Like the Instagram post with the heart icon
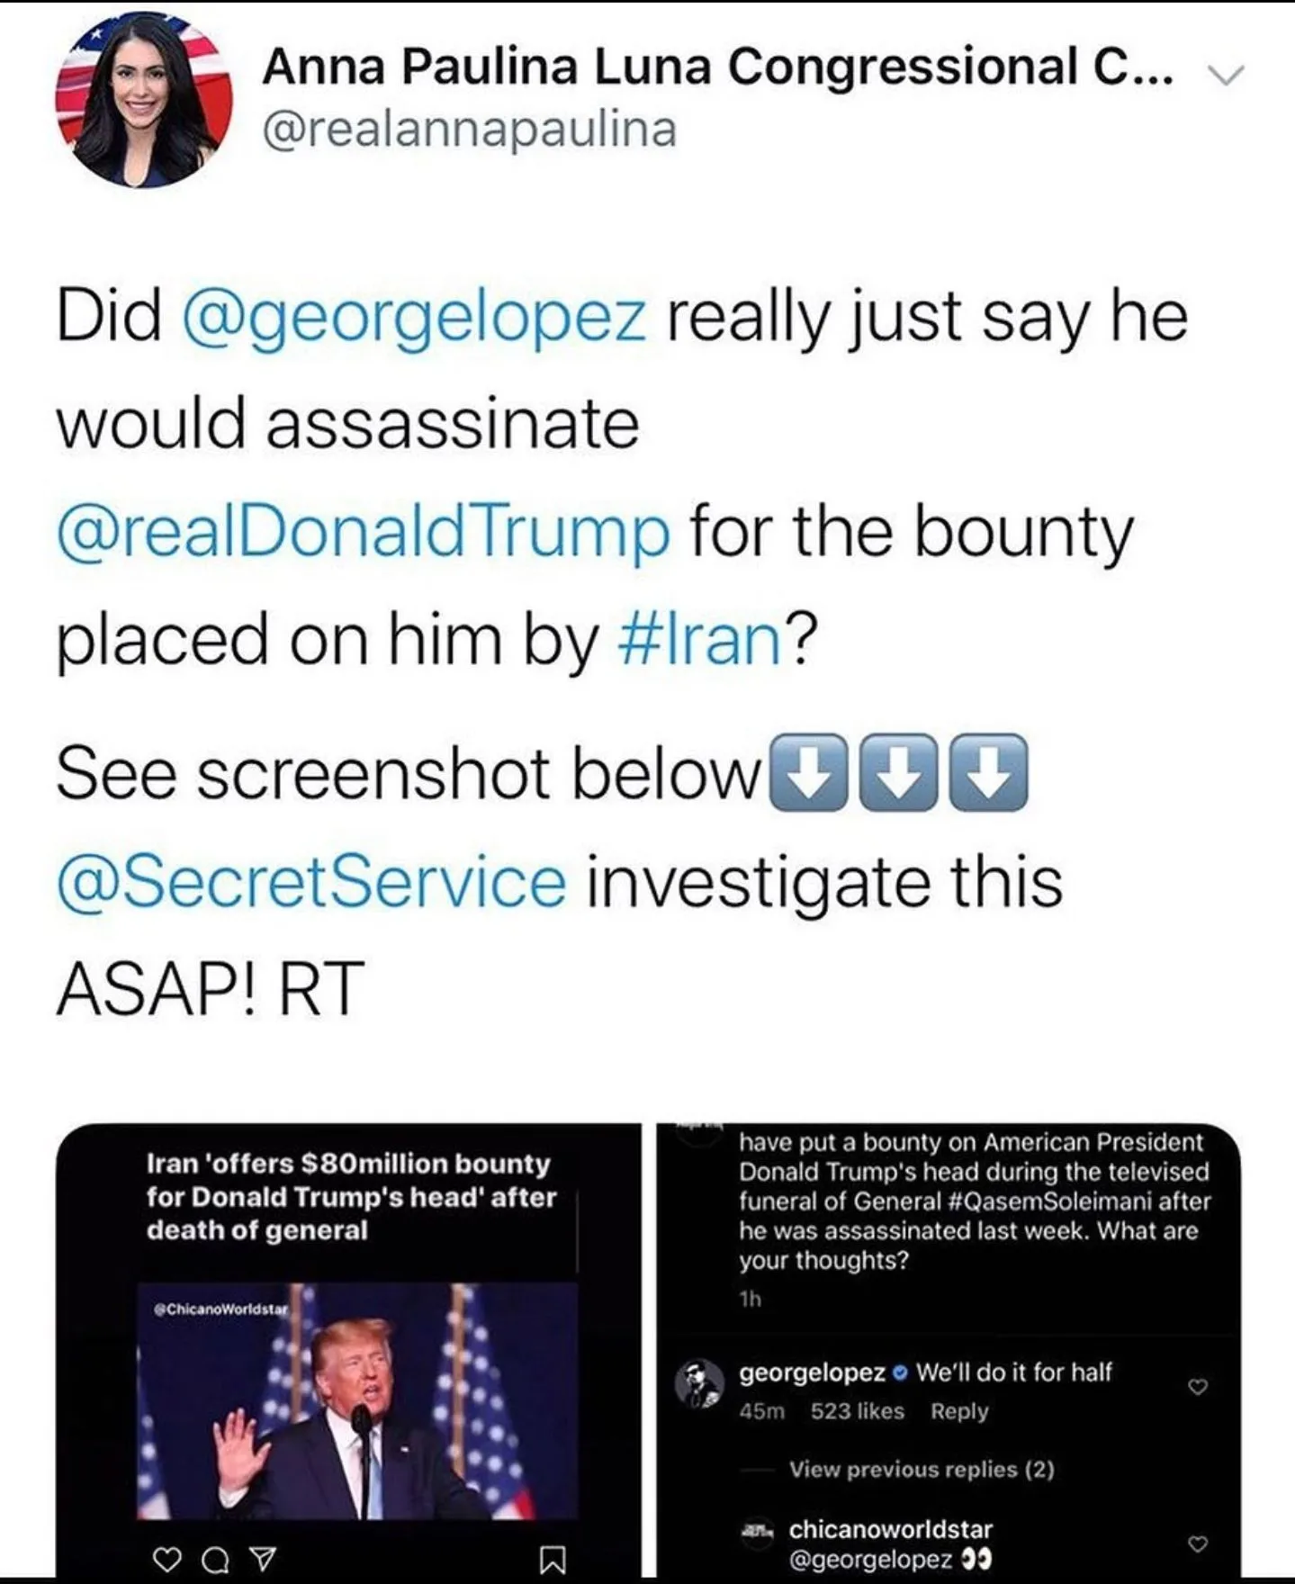 (x=166, y=1558)
